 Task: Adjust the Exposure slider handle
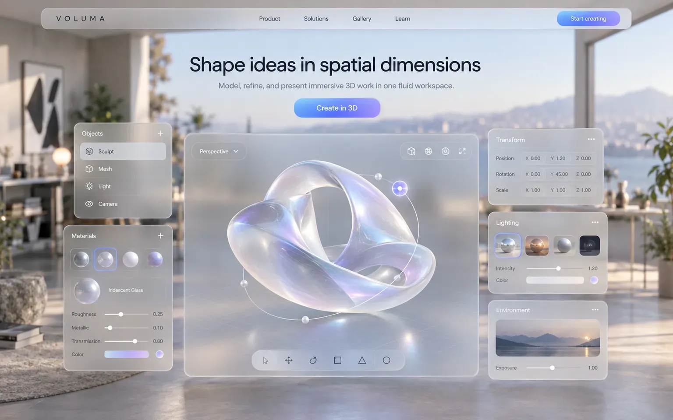[x=553, y=368]
